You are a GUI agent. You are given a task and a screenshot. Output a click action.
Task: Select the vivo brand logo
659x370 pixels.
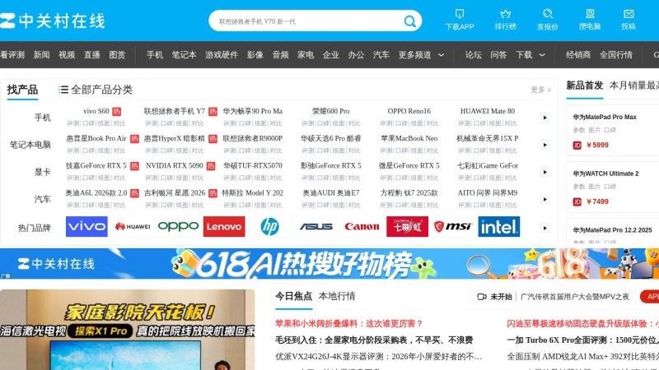86,227
